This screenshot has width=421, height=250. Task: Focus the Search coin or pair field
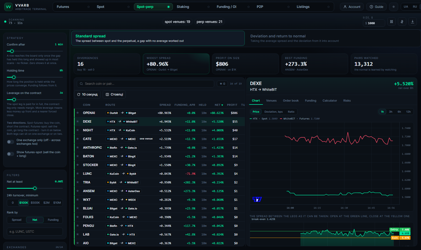(146, 84)
